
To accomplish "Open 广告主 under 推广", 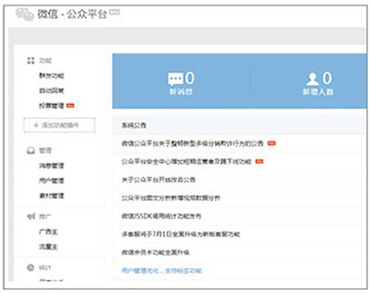I will (48, 232).
